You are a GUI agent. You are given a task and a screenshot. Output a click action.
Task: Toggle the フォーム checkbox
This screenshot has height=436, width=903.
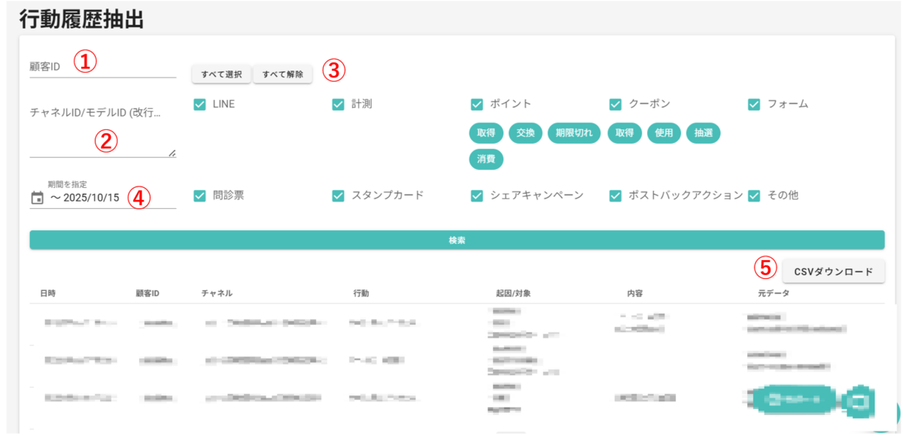click(x=753, y=104)
